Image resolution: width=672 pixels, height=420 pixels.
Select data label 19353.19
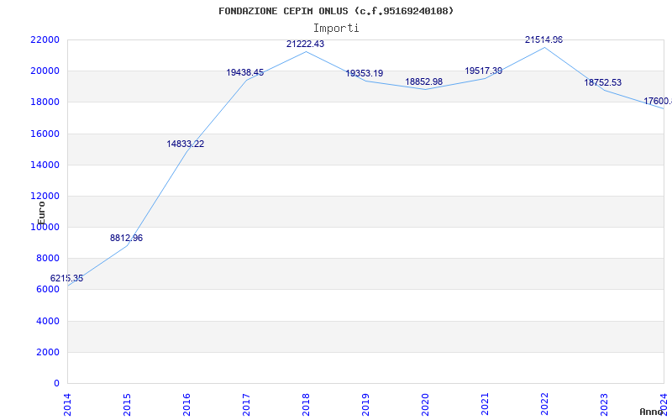click(365, 74)
